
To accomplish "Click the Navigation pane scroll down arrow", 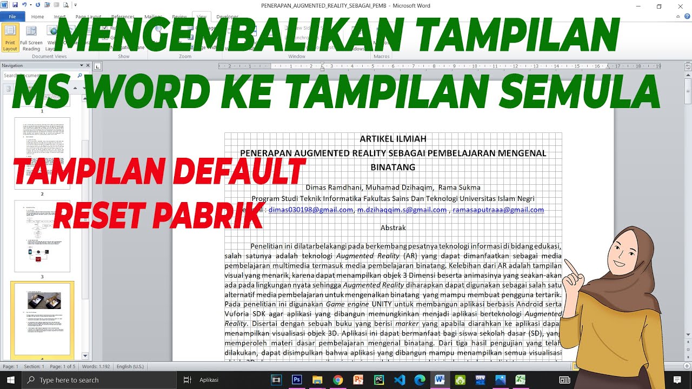I will coord(85,356).
